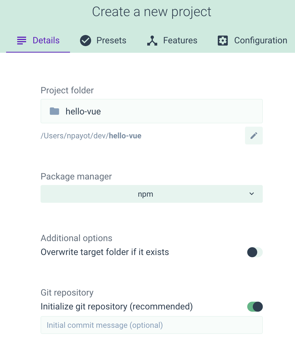Click the /Users/npayot/dev/hello-vue path text
Viewport: 295px width, 350px height.
[91, 136]
